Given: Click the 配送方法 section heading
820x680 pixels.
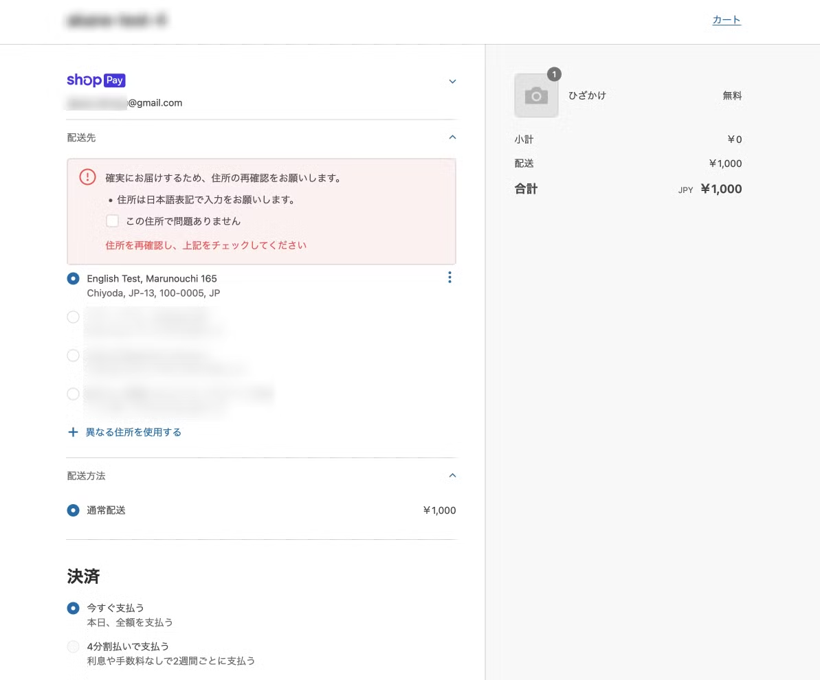Looking at the screenshot, I should [87, 475].
